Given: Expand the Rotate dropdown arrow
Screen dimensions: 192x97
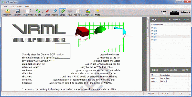Looking at the screenshot, I should coord(42,12).
